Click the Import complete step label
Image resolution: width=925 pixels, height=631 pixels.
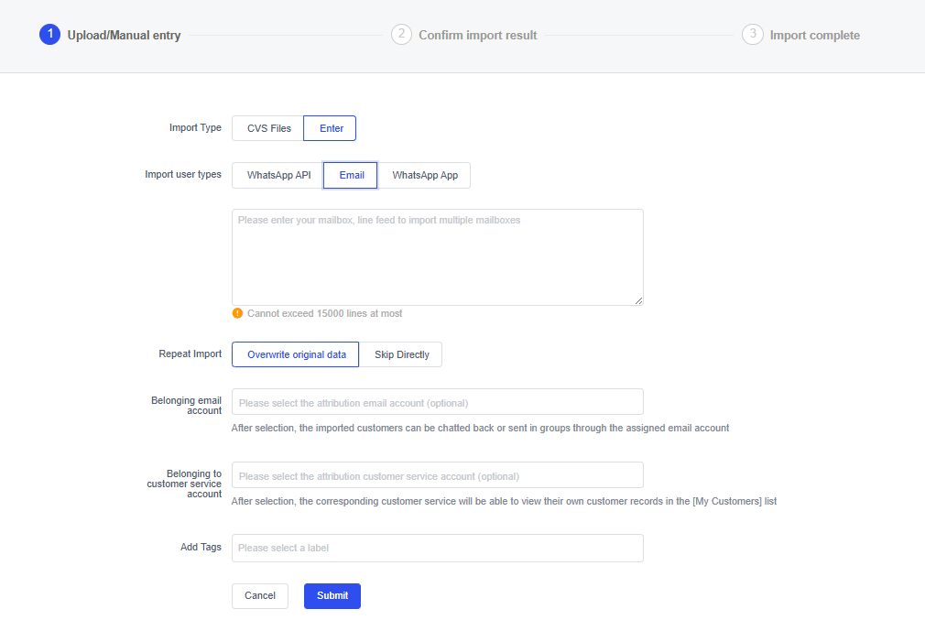point(814,36)
